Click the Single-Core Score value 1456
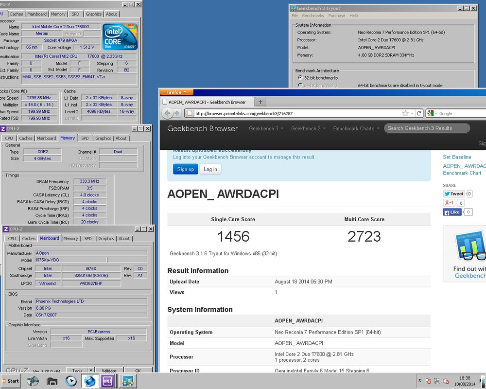Screen dimensions: 486x389 point(233,236)
